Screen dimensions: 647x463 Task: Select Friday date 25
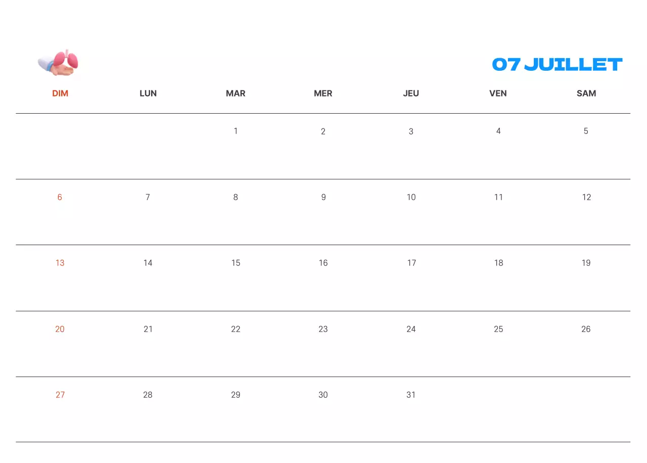(498, 329)
